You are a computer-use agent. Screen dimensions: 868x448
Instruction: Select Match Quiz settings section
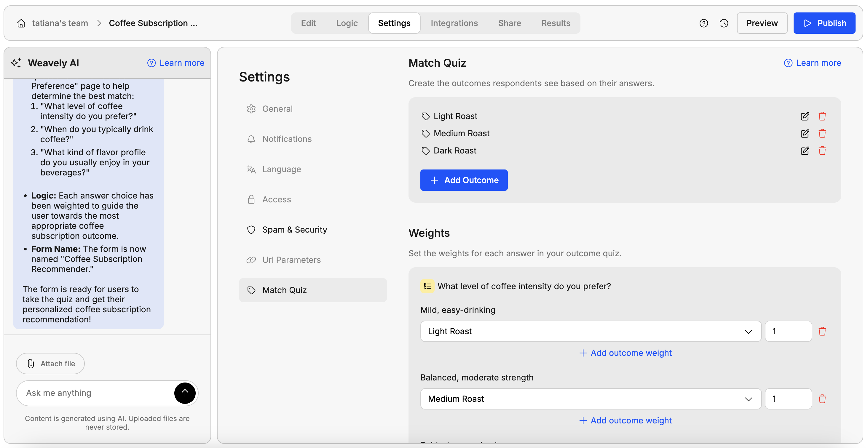[x=313, y=290]
